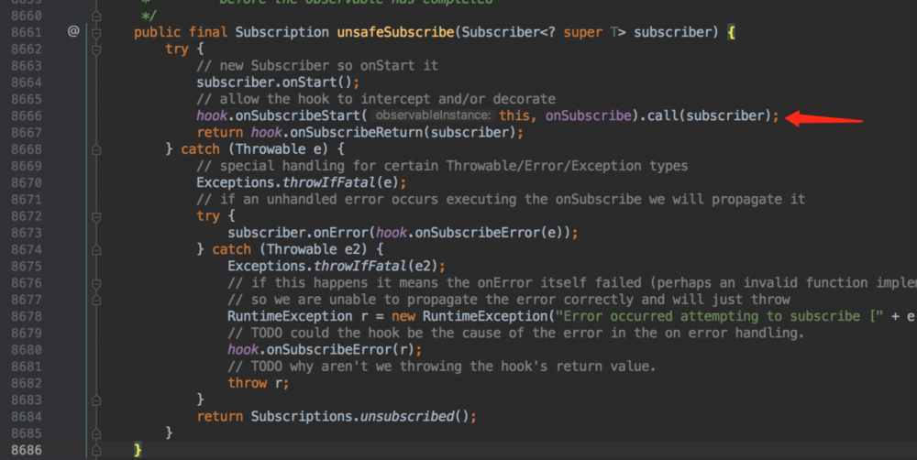Screen dimensions: 917x460
Task: Click the method name "unsafeSubscribe"
Action: [395, 32]
